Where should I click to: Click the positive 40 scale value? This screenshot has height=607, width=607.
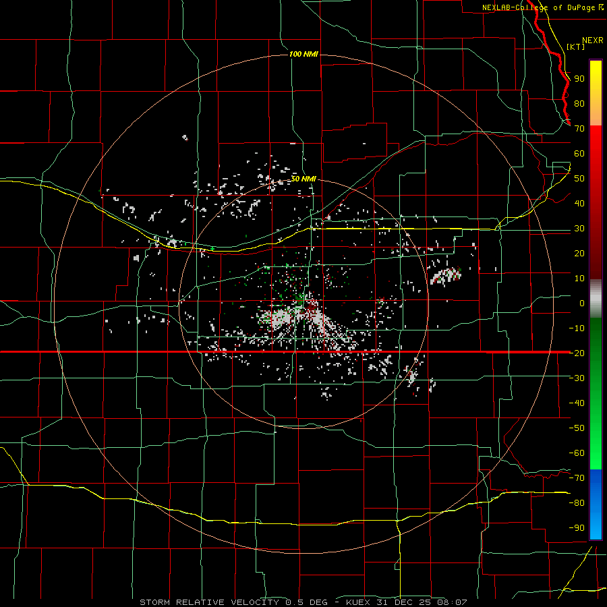point(579,203)
